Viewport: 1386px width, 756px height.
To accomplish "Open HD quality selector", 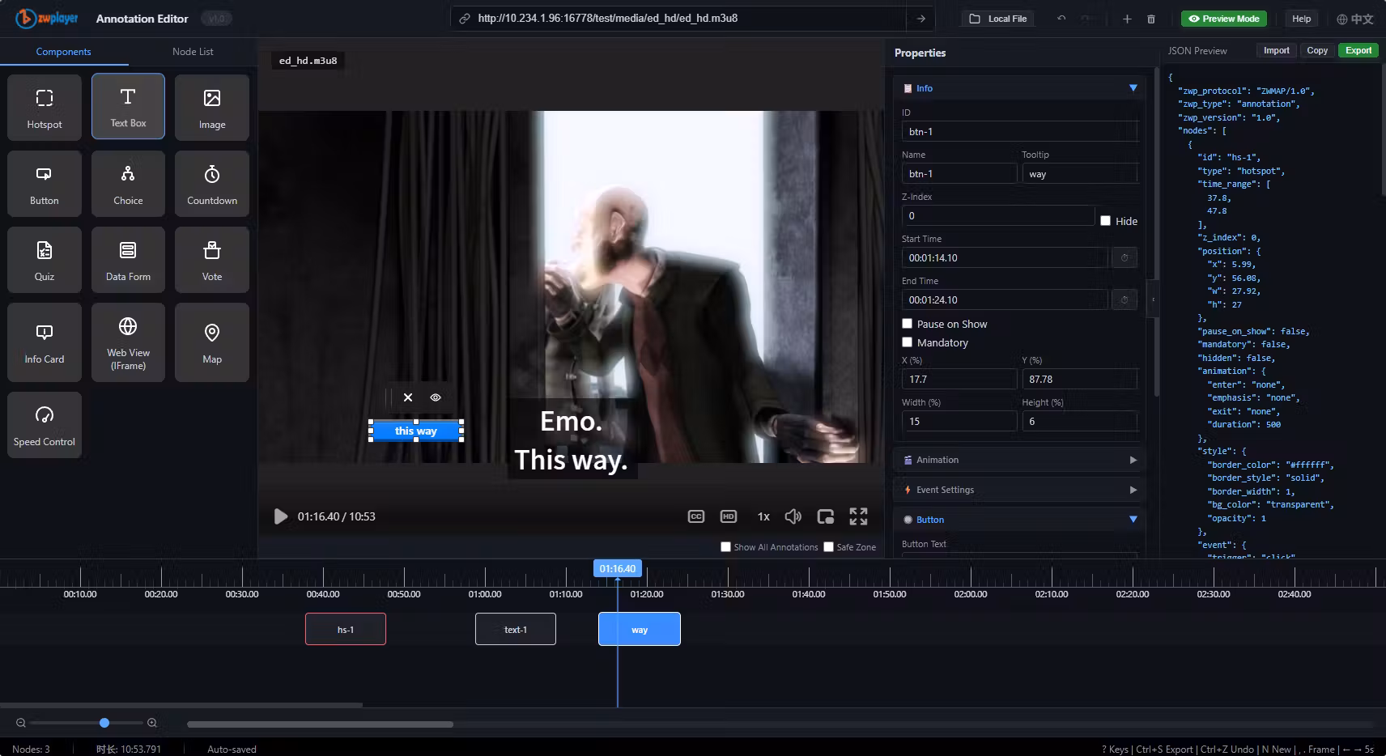I will click(x=729, y=516).
